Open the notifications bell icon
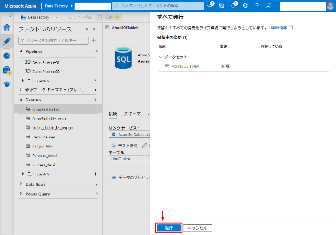This screenshot has width=336, height=235. click(233, 6)
